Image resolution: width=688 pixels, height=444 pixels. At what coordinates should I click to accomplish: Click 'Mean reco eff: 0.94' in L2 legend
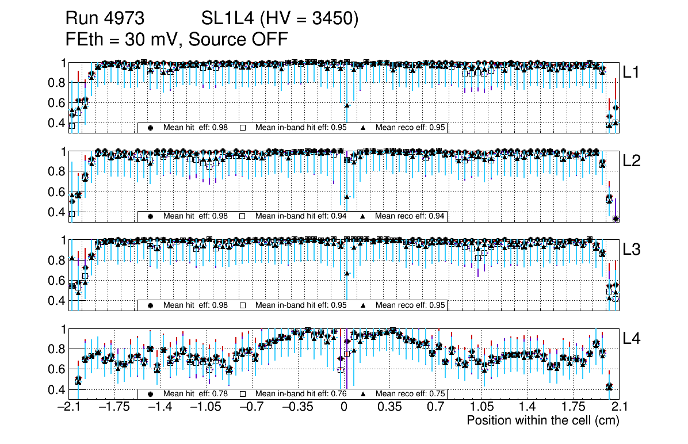click(410, 217)
